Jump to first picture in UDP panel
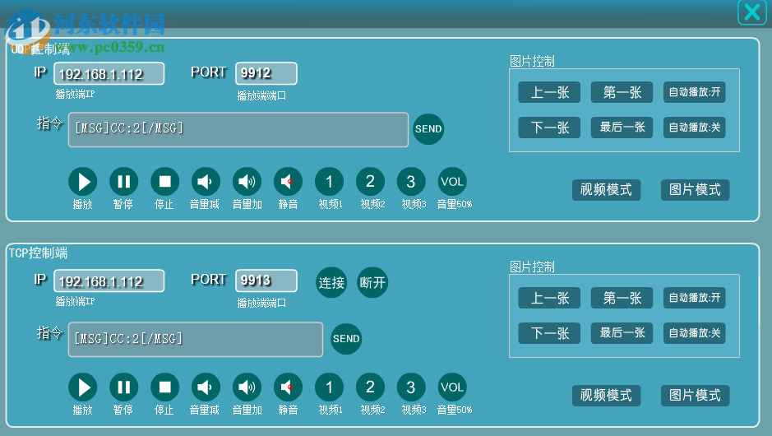The image size is (772, 436). click(x=622, y=92)
